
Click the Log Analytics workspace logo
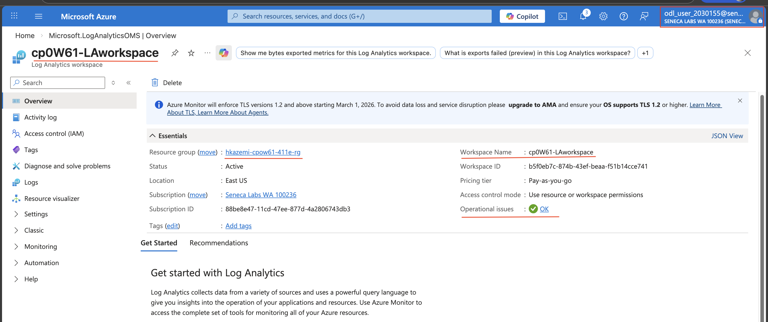point(19,57)
